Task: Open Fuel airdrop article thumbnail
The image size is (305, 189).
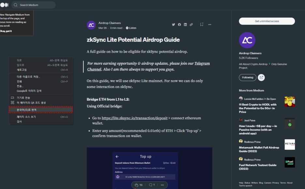Action: click(x=290, y=162)
